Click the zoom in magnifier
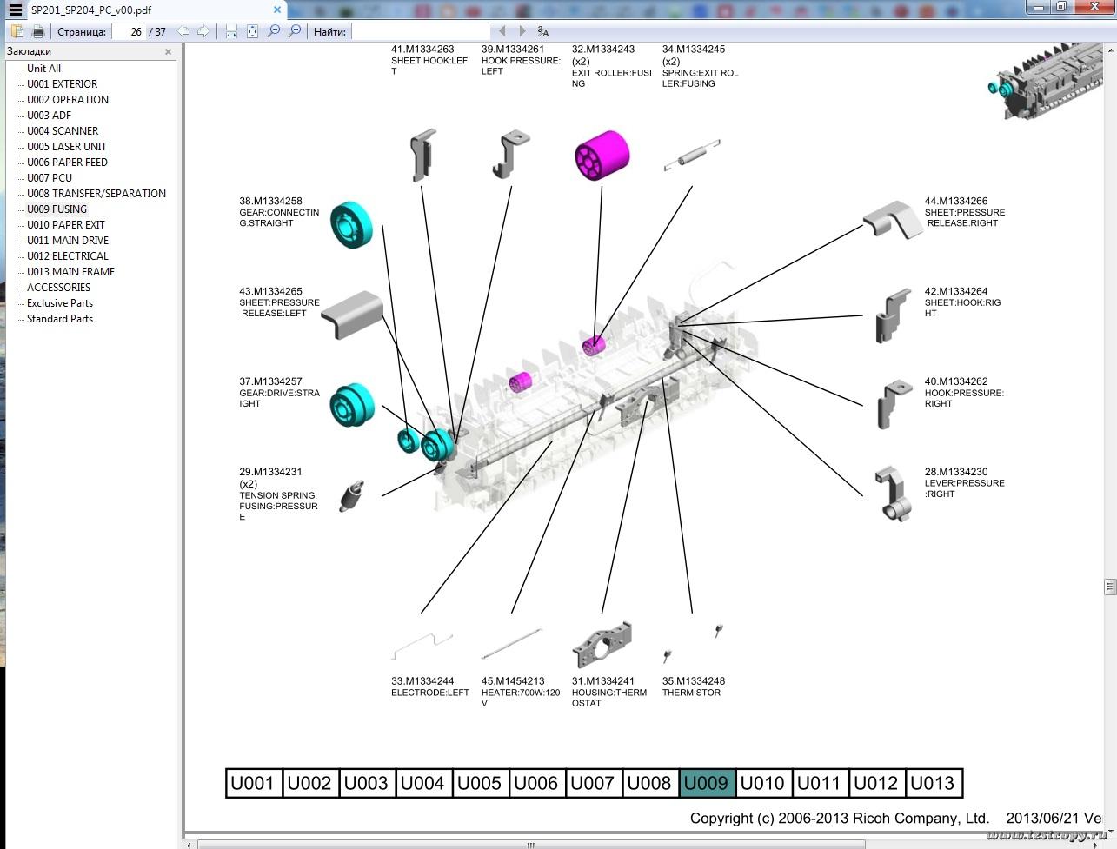This screenshot has height=849, width=1117. [x=295, y=31]
